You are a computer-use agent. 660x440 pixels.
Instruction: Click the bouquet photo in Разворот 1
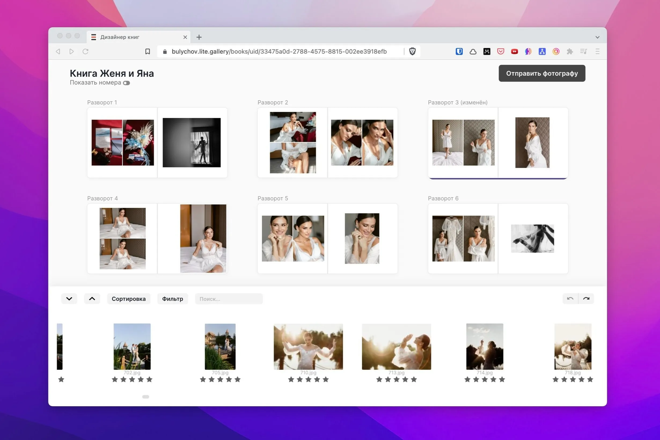[x=138, y=142]
